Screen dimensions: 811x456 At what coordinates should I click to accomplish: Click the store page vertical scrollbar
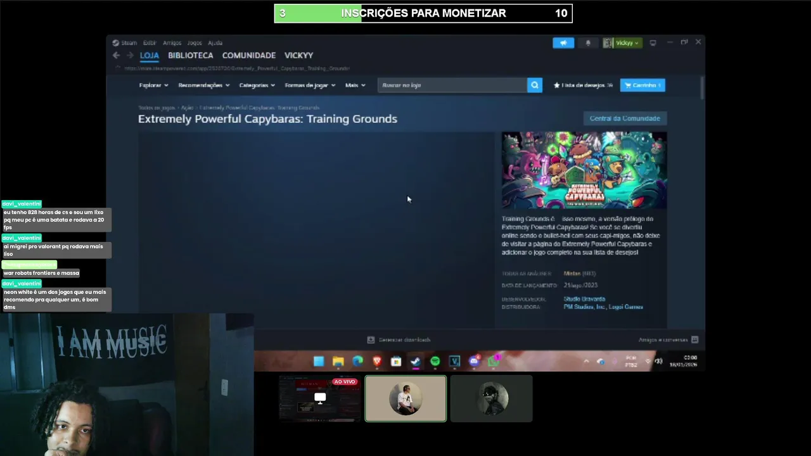[x=702, y=88]
